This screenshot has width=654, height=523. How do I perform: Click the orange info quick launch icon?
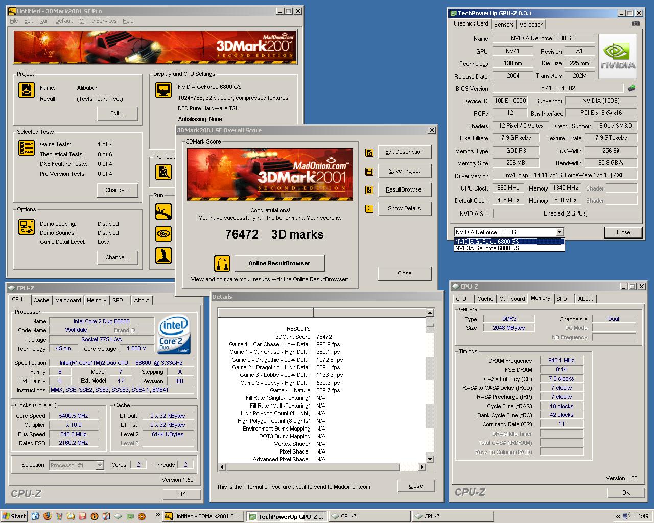point(95,516)
